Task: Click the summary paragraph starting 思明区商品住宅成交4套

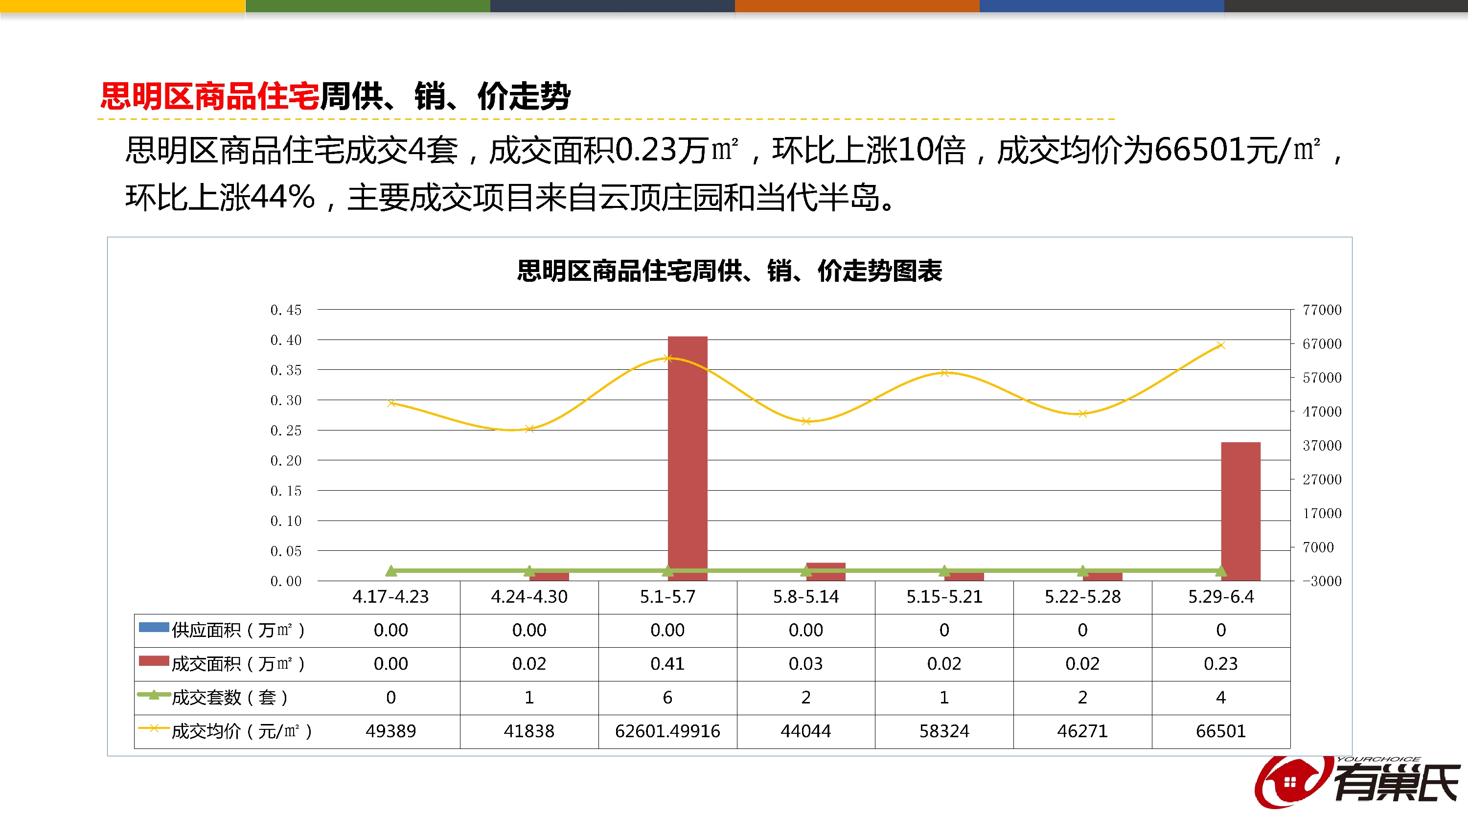Action: click(x=735, y=174)
